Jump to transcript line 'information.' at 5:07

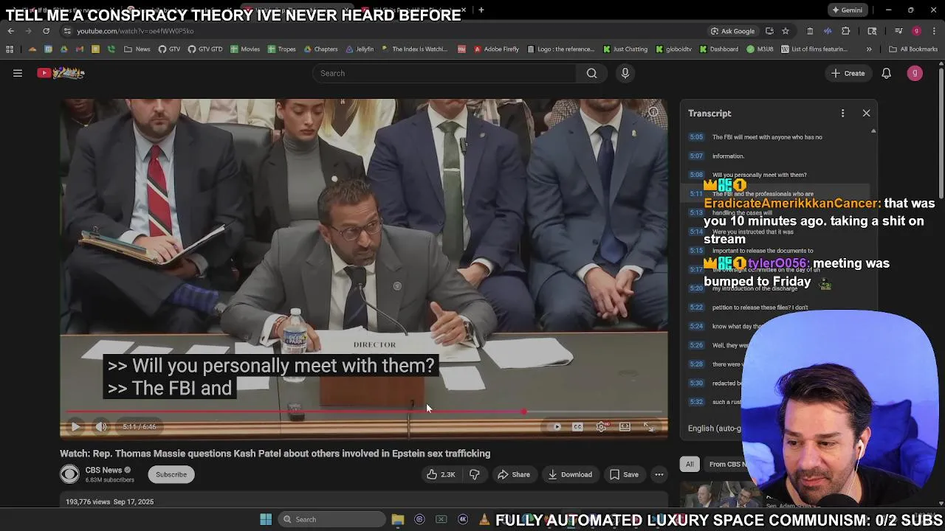tap(775, 156)
